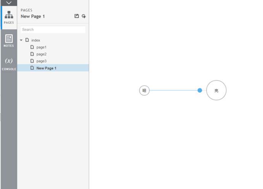This screenshot has height=189, width=263.
Task: Go to page3 in the tree
Action: [x=41, y=61]
